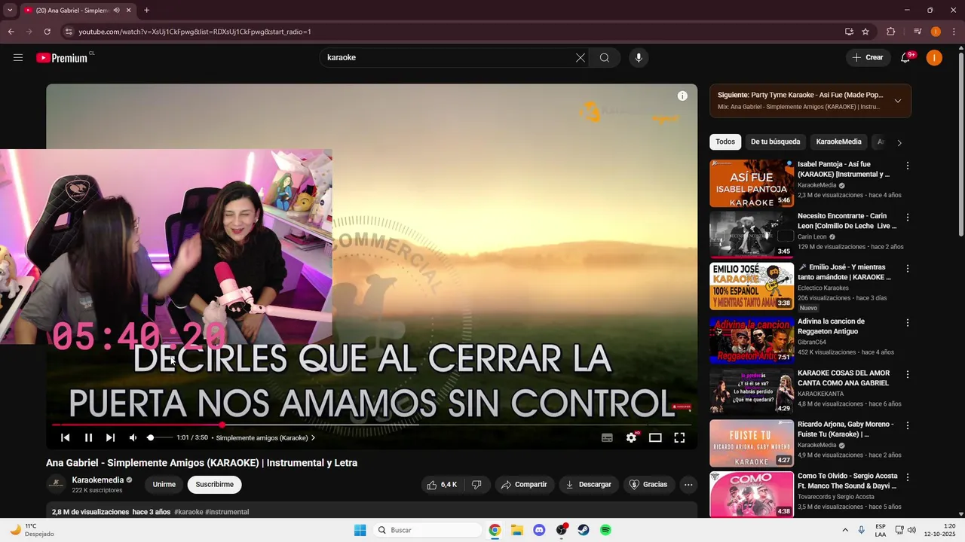This screenshot has height=542, width=965.
Task: Select the Todos filter chip
Action: pyautogui.click(x=725, y=142)
